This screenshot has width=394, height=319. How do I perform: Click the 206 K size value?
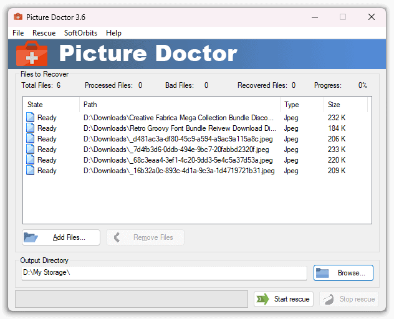[x=337, y=139]
